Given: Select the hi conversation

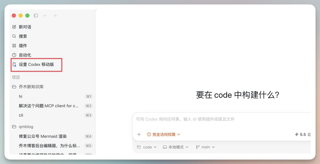Looking at the screenshot, I should point(52,96).
